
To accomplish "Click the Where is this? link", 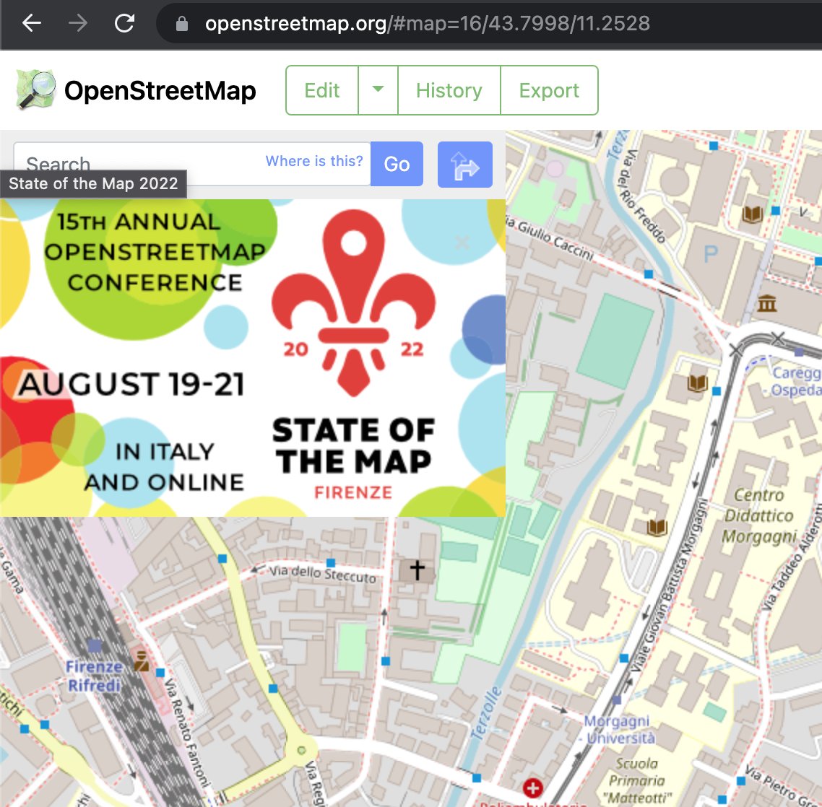I will pyautogui.click(x=314, y=161).
